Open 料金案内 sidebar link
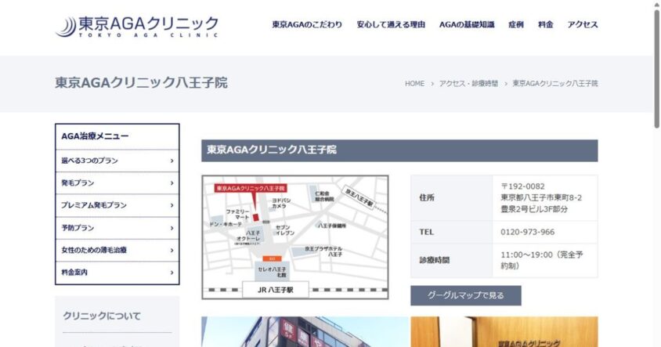The height and width of the screenshot is (347, 661). pyautogui.click(x=117, y=273)
